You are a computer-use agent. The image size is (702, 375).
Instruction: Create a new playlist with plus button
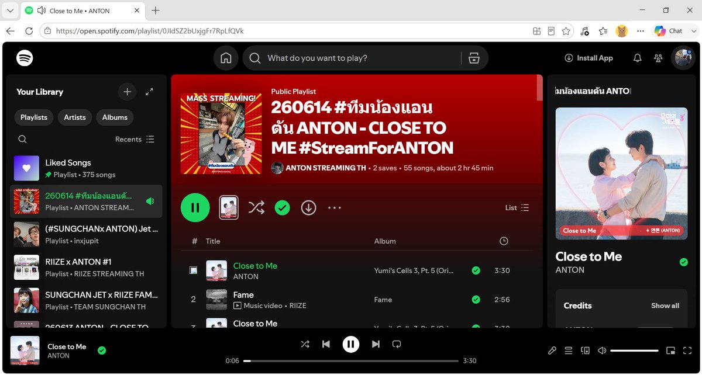(127, 92)
